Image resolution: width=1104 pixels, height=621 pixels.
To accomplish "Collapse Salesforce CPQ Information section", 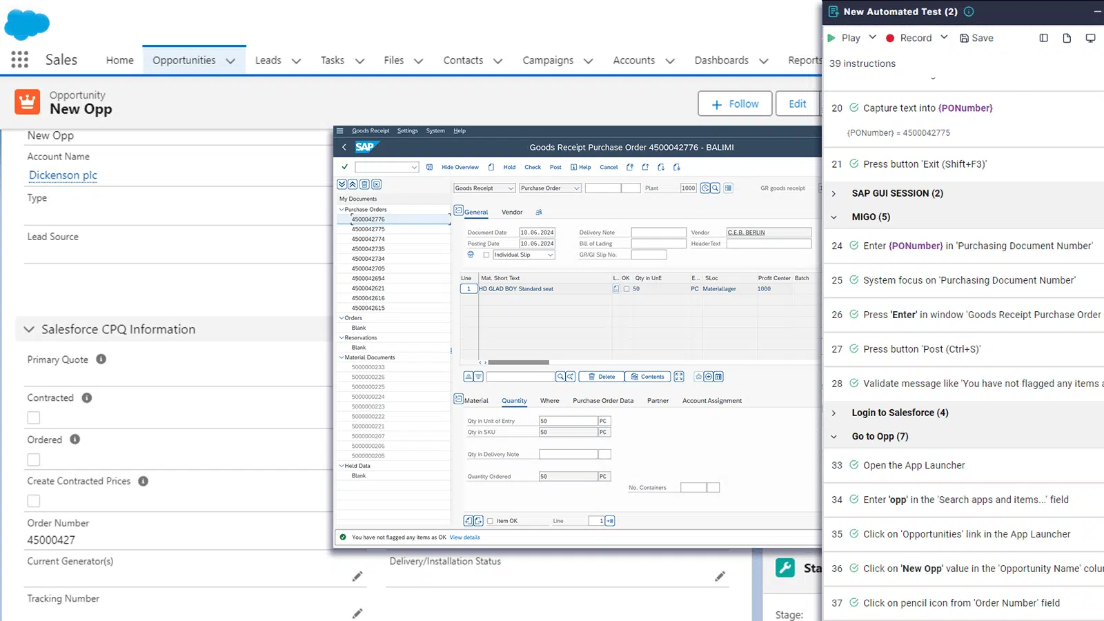I will click(29, 329).
